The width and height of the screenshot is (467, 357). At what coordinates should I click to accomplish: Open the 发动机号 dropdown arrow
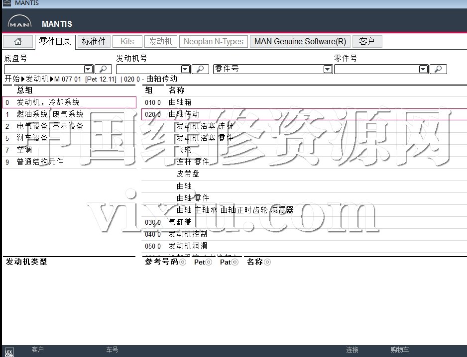[185, 69]
